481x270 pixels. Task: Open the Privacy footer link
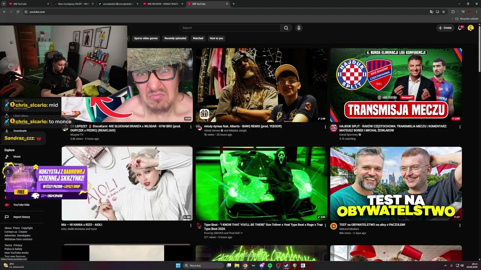tap(18, 245)
